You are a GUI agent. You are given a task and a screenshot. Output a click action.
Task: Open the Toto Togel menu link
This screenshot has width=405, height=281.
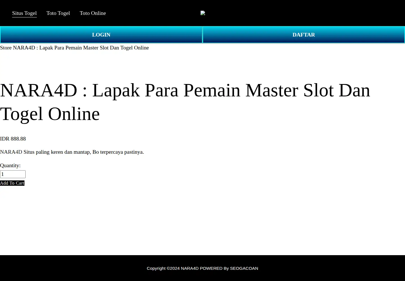tap(58, 13)
